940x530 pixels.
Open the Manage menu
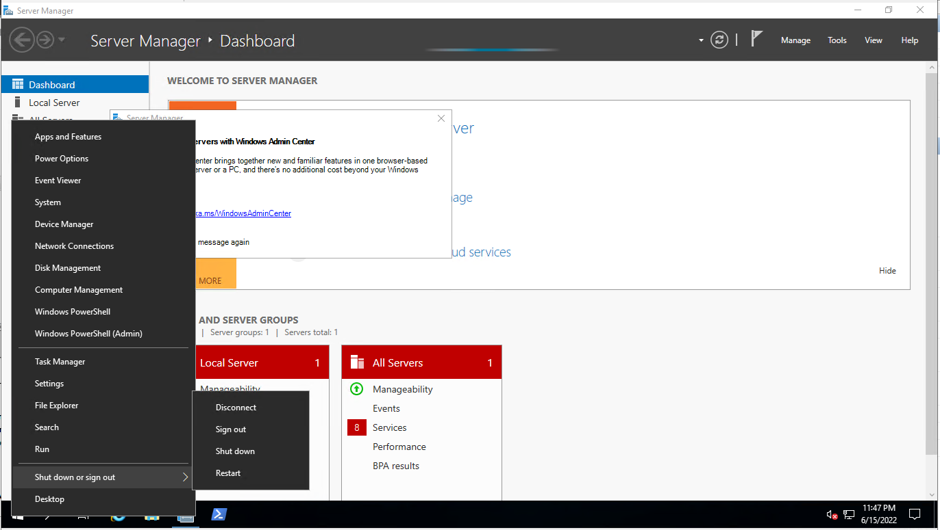(x=795, y=40)
